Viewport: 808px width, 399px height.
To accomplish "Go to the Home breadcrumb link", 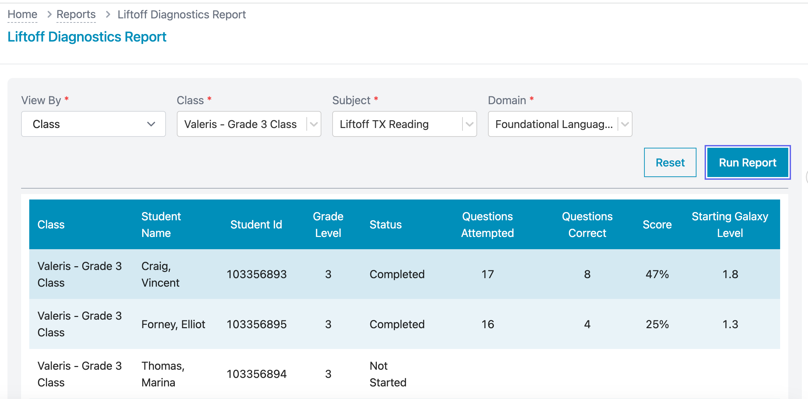I will coord(22,14).
